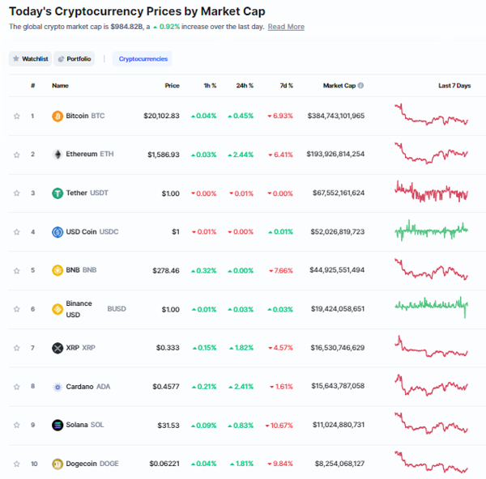Click the Tether green logo icon
This screenshot has height=479, width=486.
coord(58,193)
